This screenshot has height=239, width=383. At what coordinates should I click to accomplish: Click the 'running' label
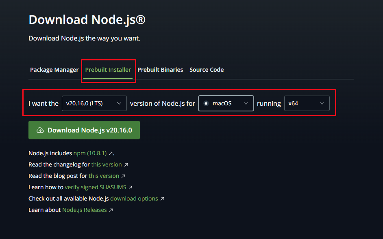click(x=269, y=104)
